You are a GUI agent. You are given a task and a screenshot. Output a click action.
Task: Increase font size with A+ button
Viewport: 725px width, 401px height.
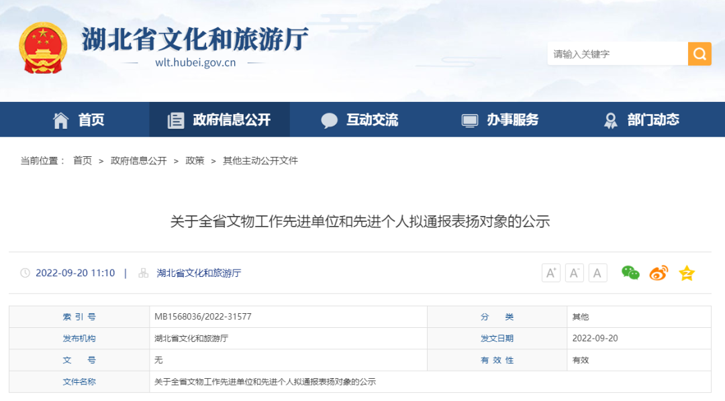point(550,273)
